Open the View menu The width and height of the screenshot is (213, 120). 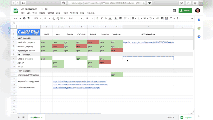click(x=35, y=13)
